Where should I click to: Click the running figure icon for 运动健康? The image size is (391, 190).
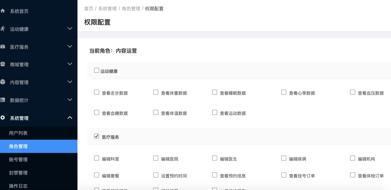(3, 28)
